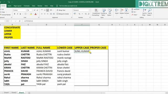The width and height of the screenshot is (168, 94).
Task: Click align right icon
Action: coord(48,14)
